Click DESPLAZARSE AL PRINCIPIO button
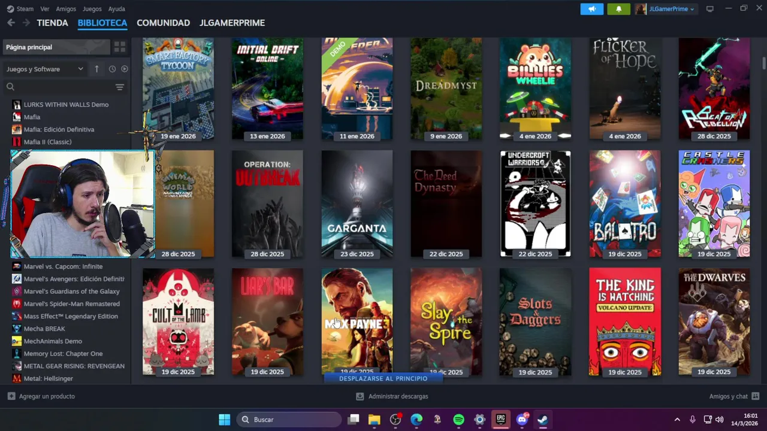Viewport: 767px width, 431px height. (x=383, y=378)
